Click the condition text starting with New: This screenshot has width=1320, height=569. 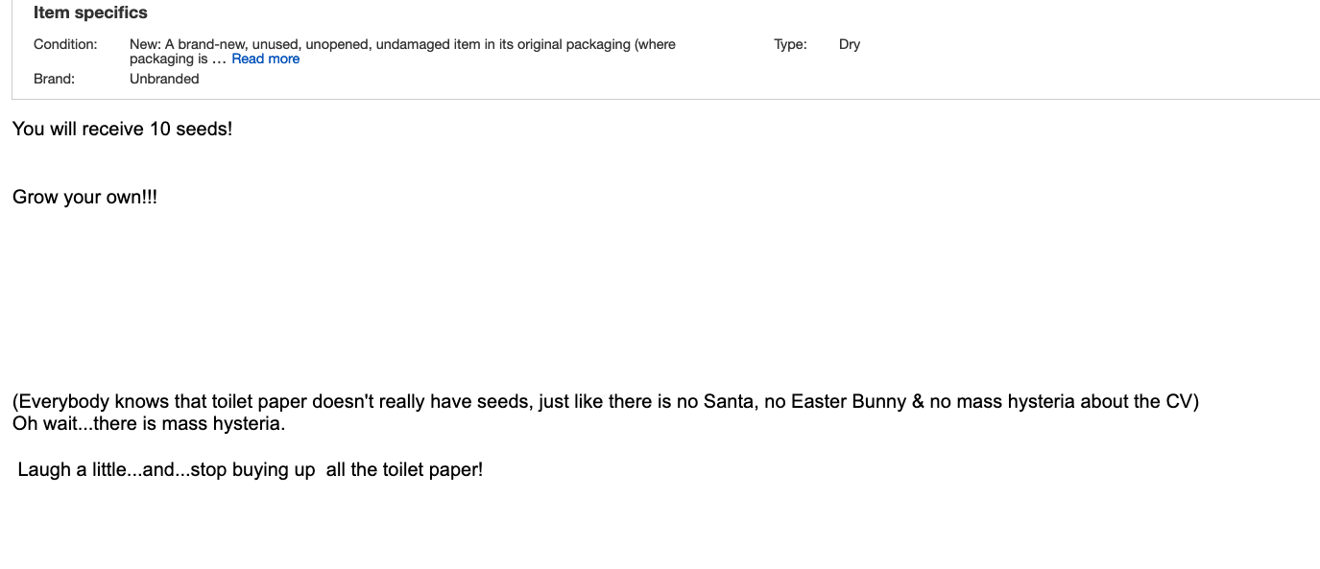point(402,51)
